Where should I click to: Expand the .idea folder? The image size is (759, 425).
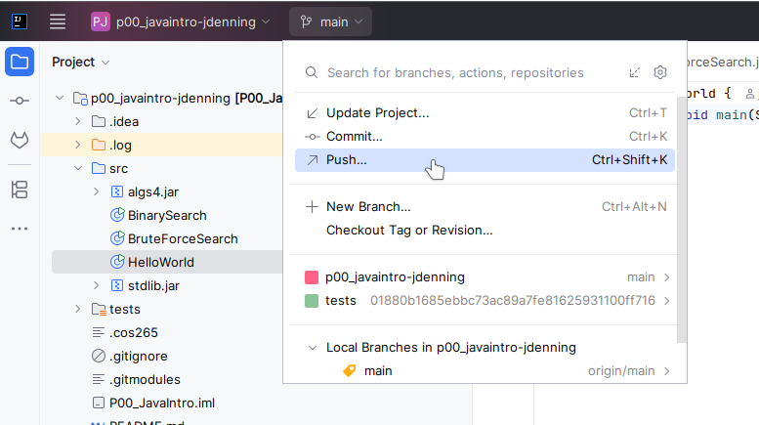click(78, 121)
